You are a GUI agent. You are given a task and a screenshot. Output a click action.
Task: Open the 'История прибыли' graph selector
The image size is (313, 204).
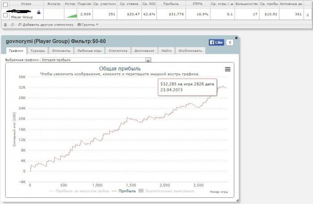(96, 60)
